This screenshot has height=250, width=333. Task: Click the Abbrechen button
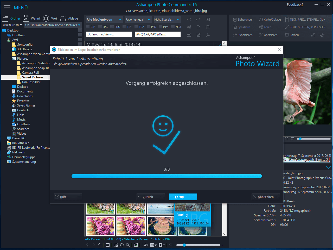[x=266, y=197]
